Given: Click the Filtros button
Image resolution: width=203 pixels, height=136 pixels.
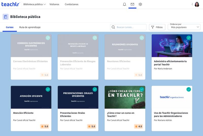Looking at the screenshot, I should pyautogui.click(x=157, y=27).
